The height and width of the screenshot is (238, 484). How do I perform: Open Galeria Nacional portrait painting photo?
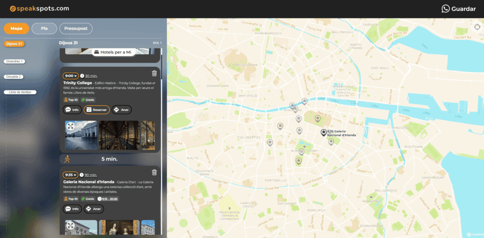(119, 228)
